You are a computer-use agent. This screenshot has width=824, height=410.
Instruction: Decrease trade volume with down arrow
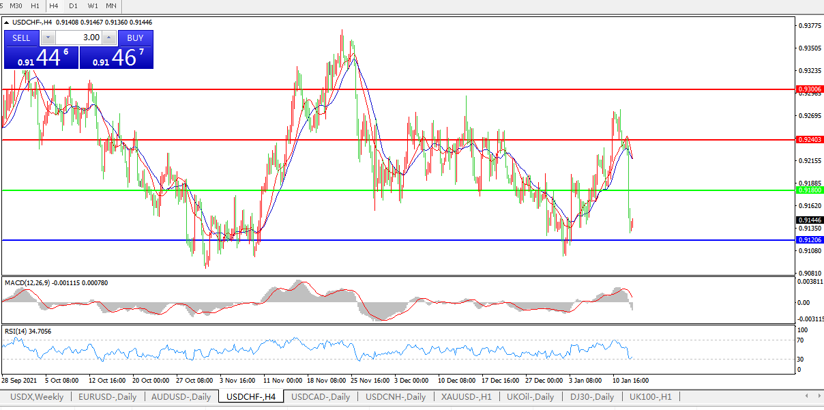(x=48, y=38)
